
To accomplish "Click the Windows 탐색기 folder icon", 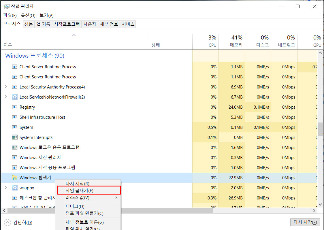I will point(14,178).
